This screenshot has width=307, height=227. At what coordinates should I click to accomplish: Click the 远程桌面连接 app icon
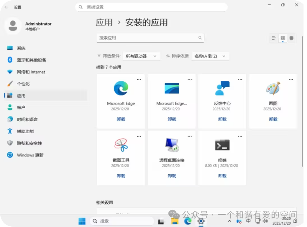coord(172,145)
